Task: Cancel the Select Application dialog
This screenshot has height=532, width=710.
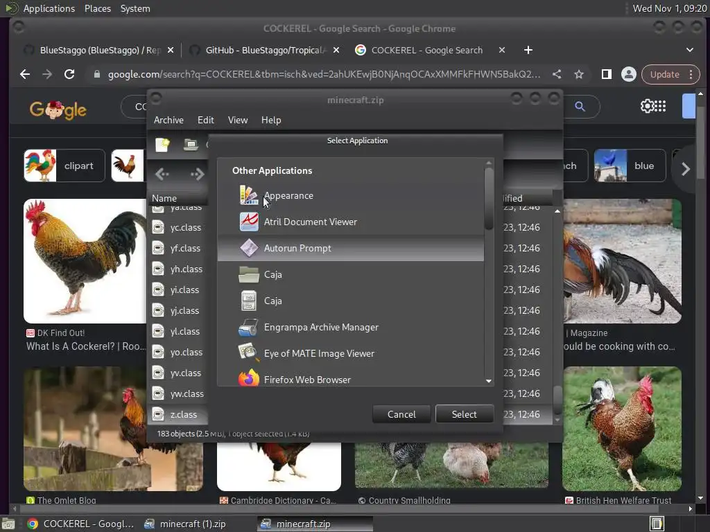Action: (x=401, y=414)
